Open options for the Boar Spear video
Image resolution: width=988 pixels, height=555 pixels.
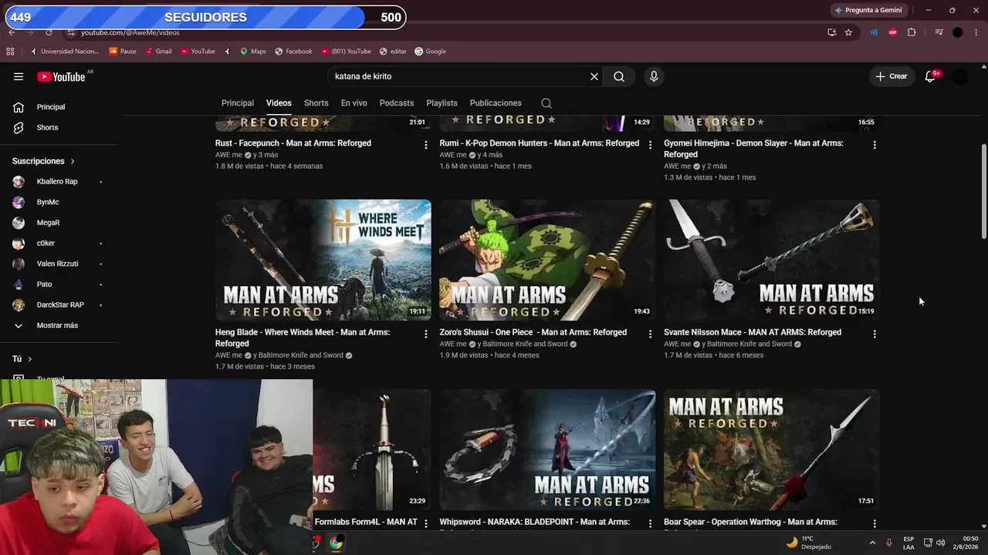[875, 523]
